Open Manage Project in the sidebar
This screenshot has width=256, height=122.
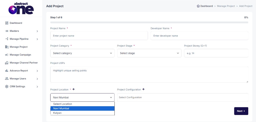click(x=18, y=47)
